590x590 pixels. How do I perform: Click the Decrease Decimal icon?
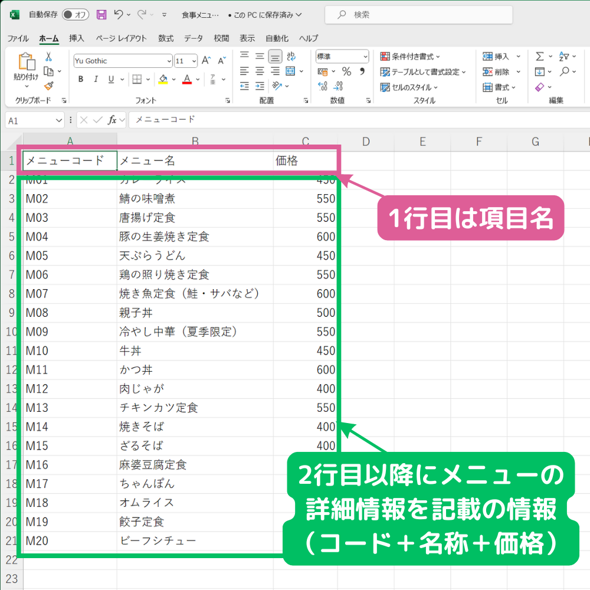point(338,86)
